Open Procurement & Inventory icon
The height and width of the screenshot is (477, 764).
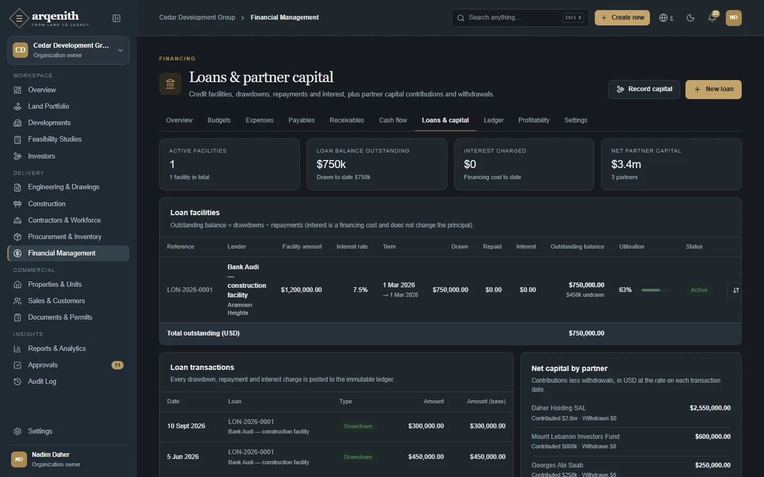click(x=18, y=237)
